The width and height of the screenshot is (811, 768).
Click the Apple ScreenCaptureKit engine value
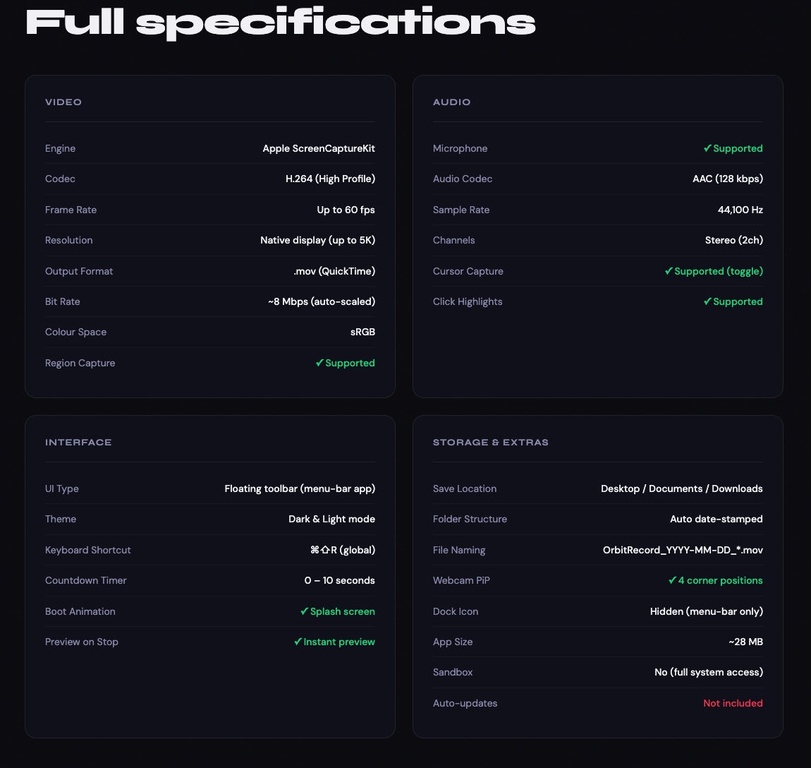point(319,148)
